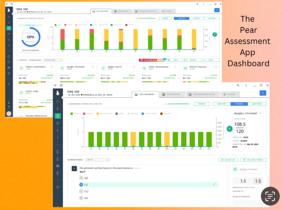This screenshot has height=210, width=282.
Task: Click the green play button right of back window chart
Action: [215, 34]
